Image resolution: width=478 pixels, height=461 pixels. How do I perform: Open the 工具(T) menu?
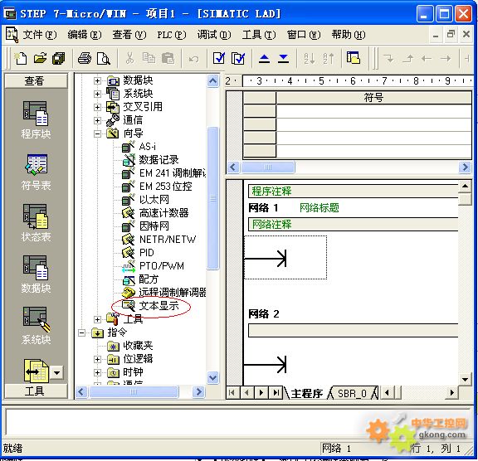259,35
